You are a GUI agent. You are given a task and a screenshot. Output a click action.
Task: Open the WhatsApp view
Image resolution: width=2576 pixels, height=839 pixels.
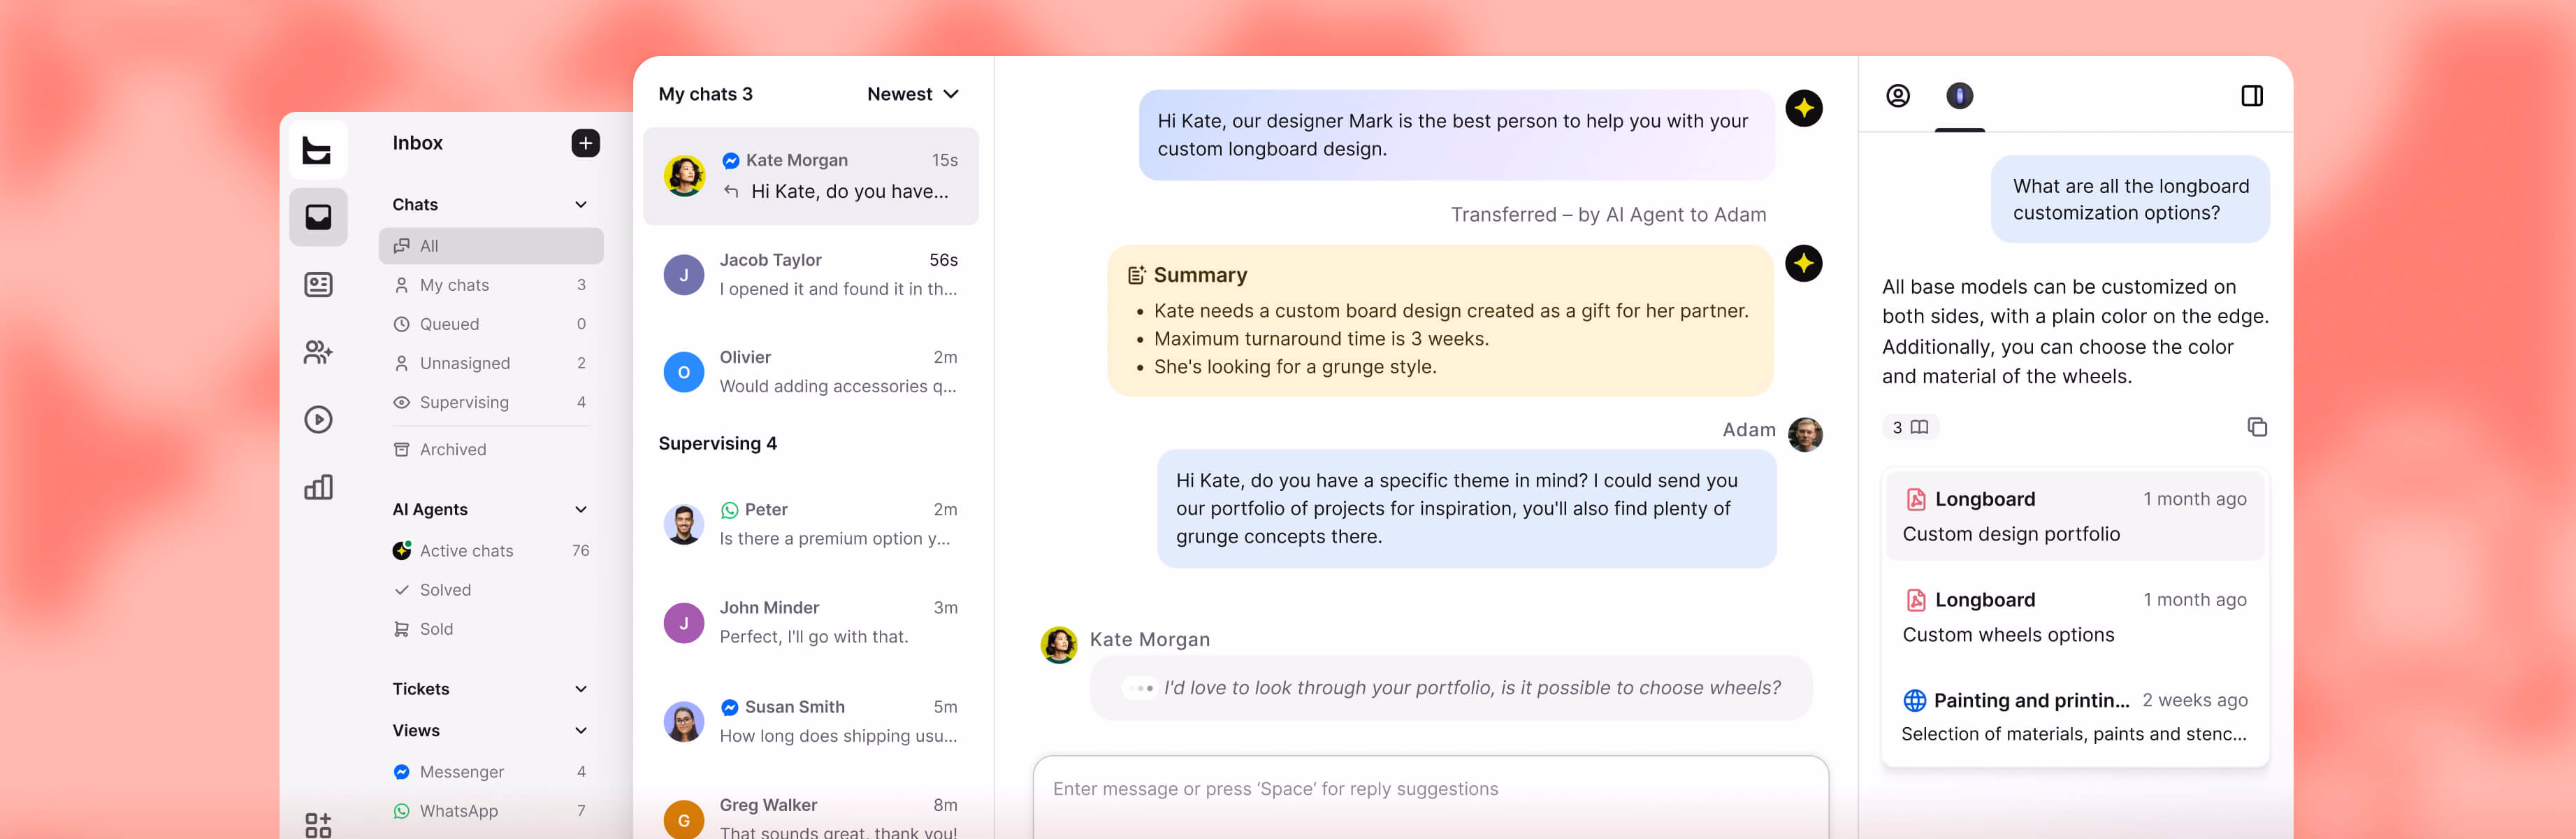point(490,811)
